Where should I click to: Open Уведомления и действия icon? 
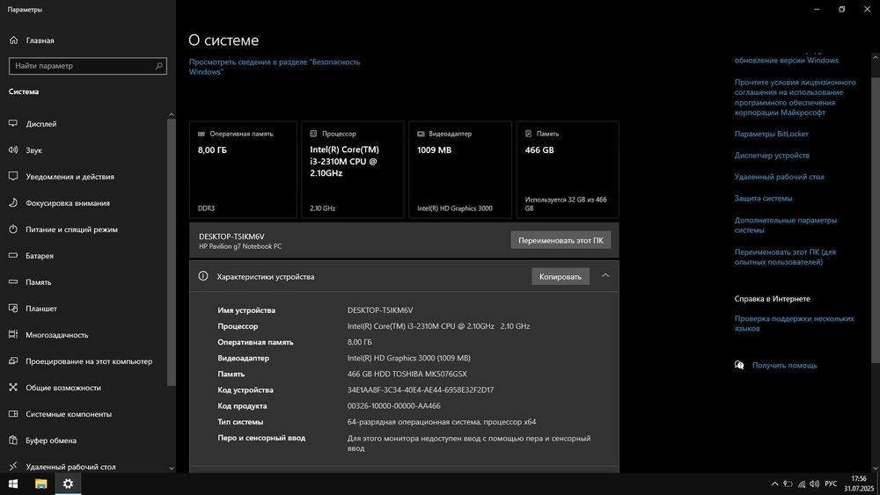click(x=13, y=176)
